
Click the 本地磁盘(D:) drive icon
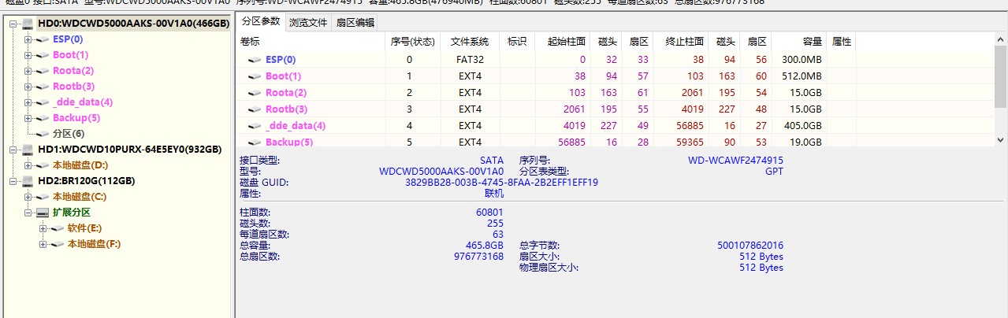[x=43, y=165]
